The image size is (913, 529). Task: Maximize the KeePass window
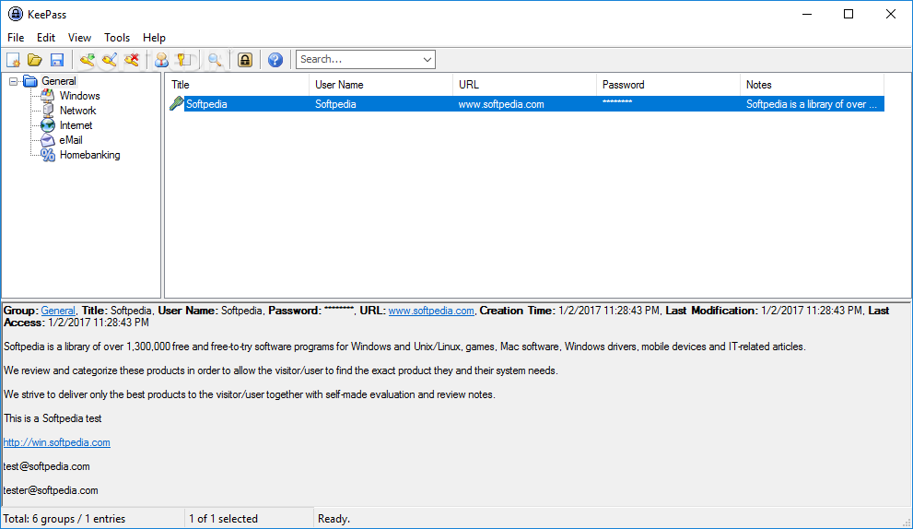coord(849,14)
